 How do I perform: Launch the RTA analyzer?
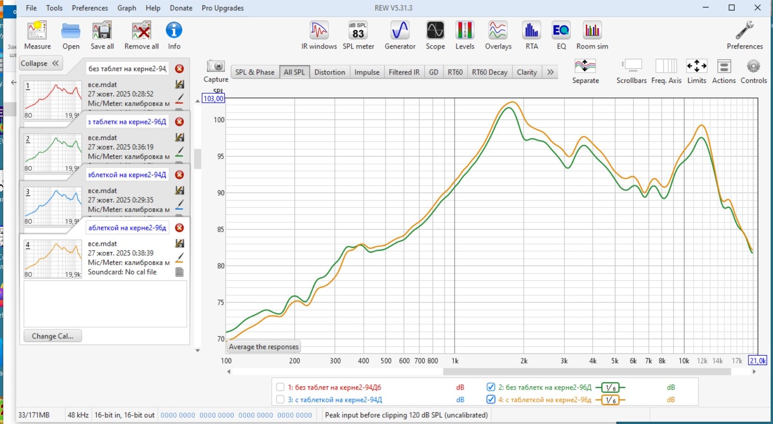click(531, 35)
